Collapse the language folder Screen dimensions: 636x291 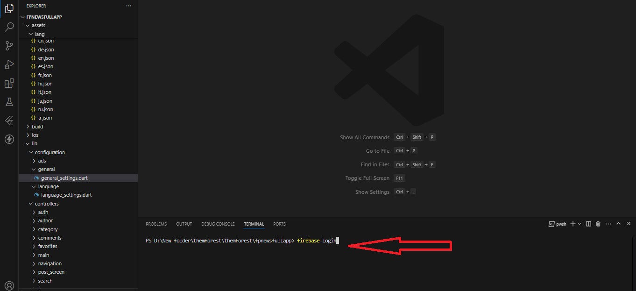(x=78, y=186)
